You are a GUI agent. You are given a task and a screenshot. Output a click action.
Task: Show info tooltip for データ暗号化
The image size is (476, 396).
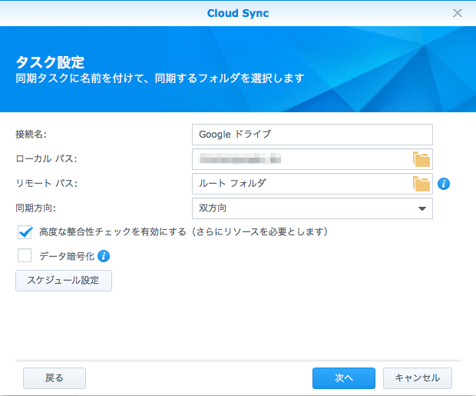[x=104, y=256]
